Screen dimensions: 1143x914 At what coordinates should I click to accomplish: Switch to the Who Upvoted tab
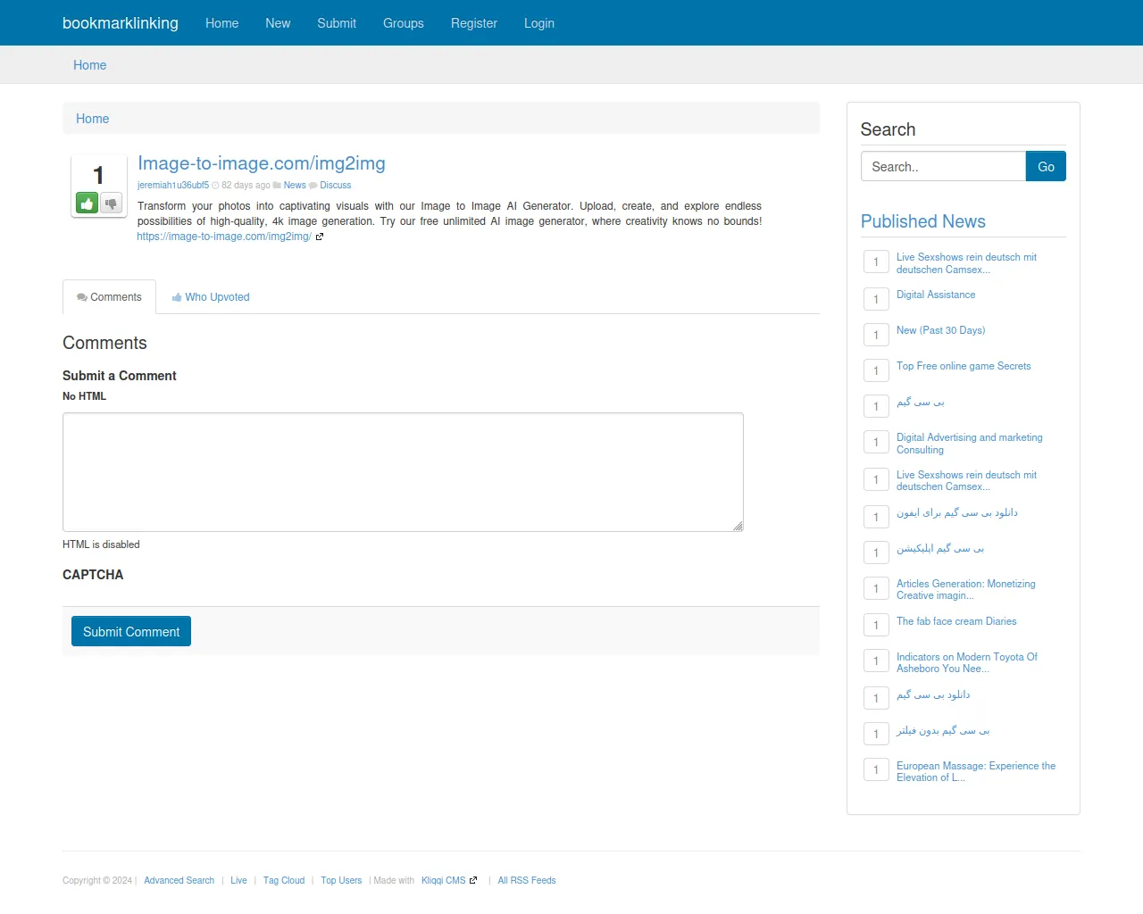[211, 297]
